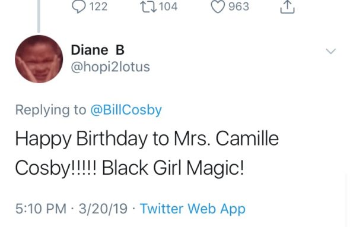Expand the tweet options chevron
This screenshot has width=350, height=227.
tap(330, 51)
